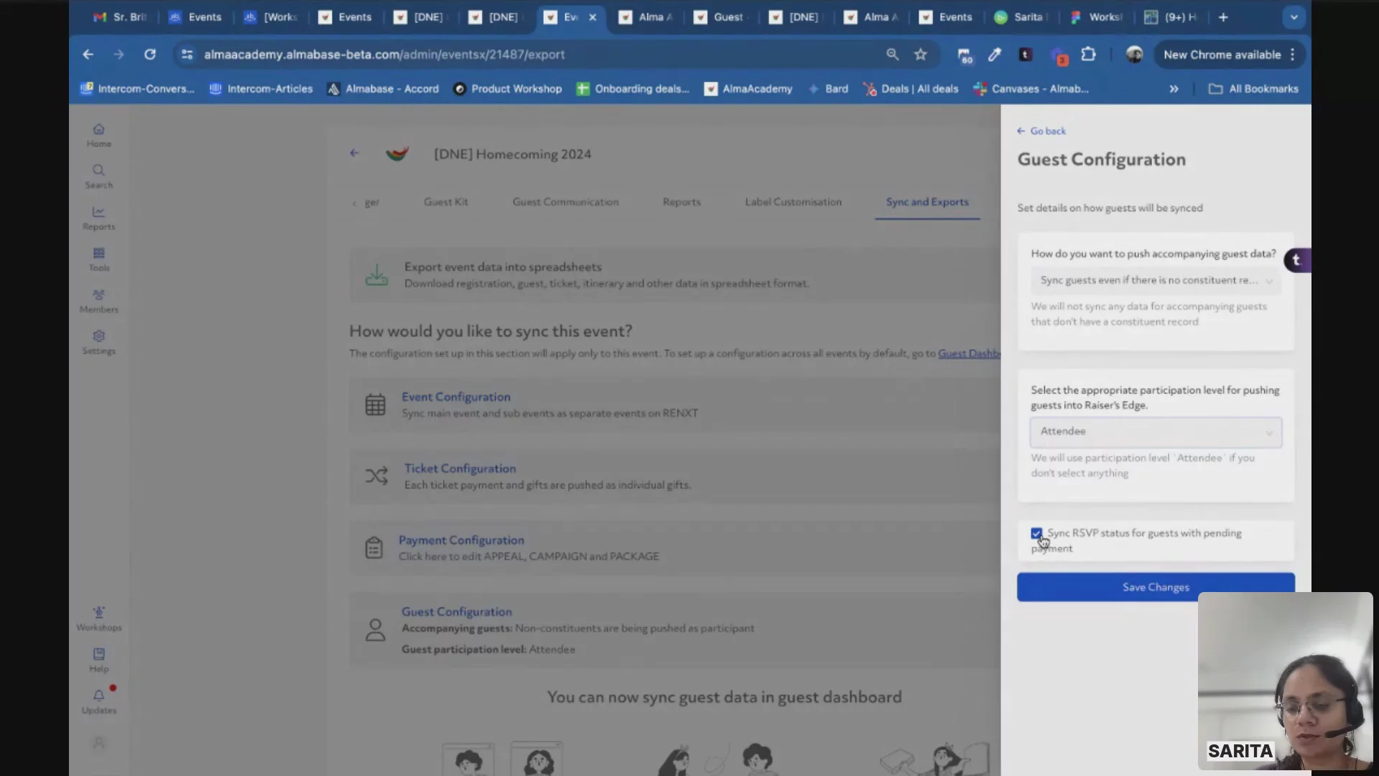Open the purple floating t widget
Screen dimensions: 1379x776
tap(1297, 260)
